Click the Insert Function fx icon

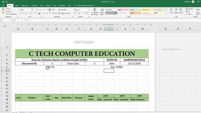(26, 20)
